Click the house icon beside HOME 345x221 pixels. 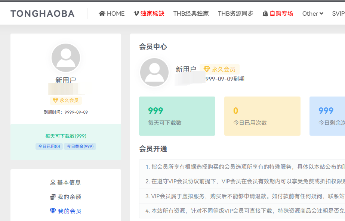click(x=102, y=14)
